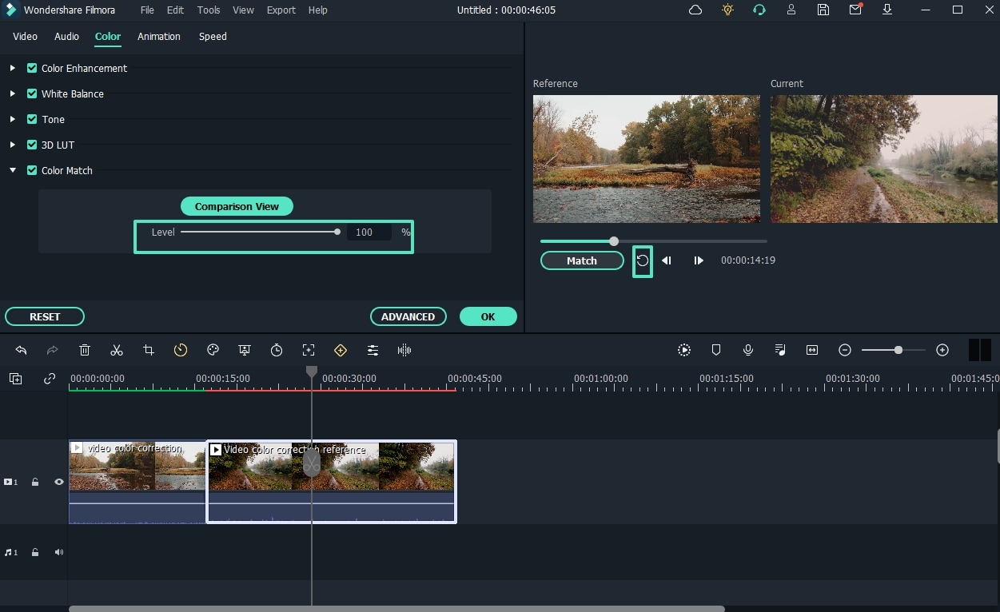Lock video track 1
This screenshot has width=1000, height=612.
click(35, 482)
